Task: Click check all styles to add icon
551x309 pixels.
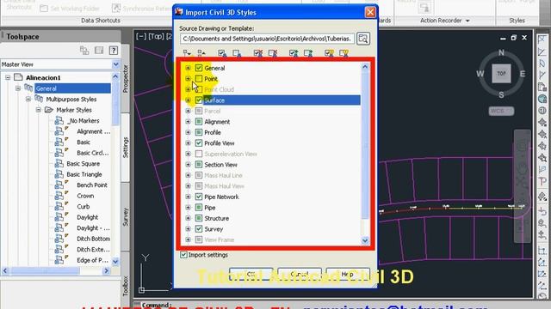Action: click(x=294, y=53)
